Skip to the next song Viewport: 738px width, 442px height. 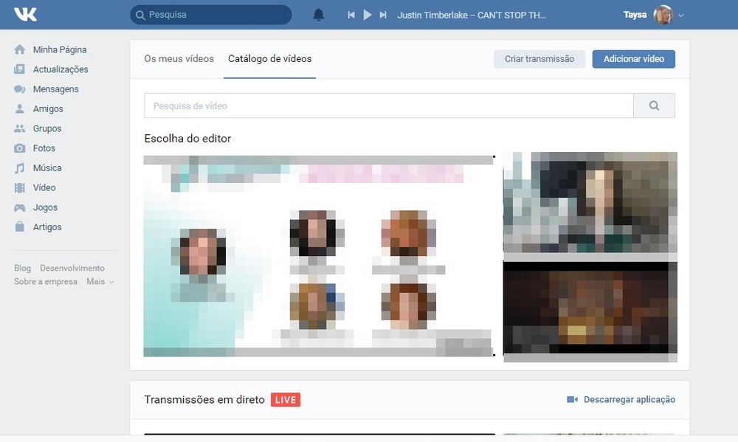pyautogui.click(x=382, y=13)
